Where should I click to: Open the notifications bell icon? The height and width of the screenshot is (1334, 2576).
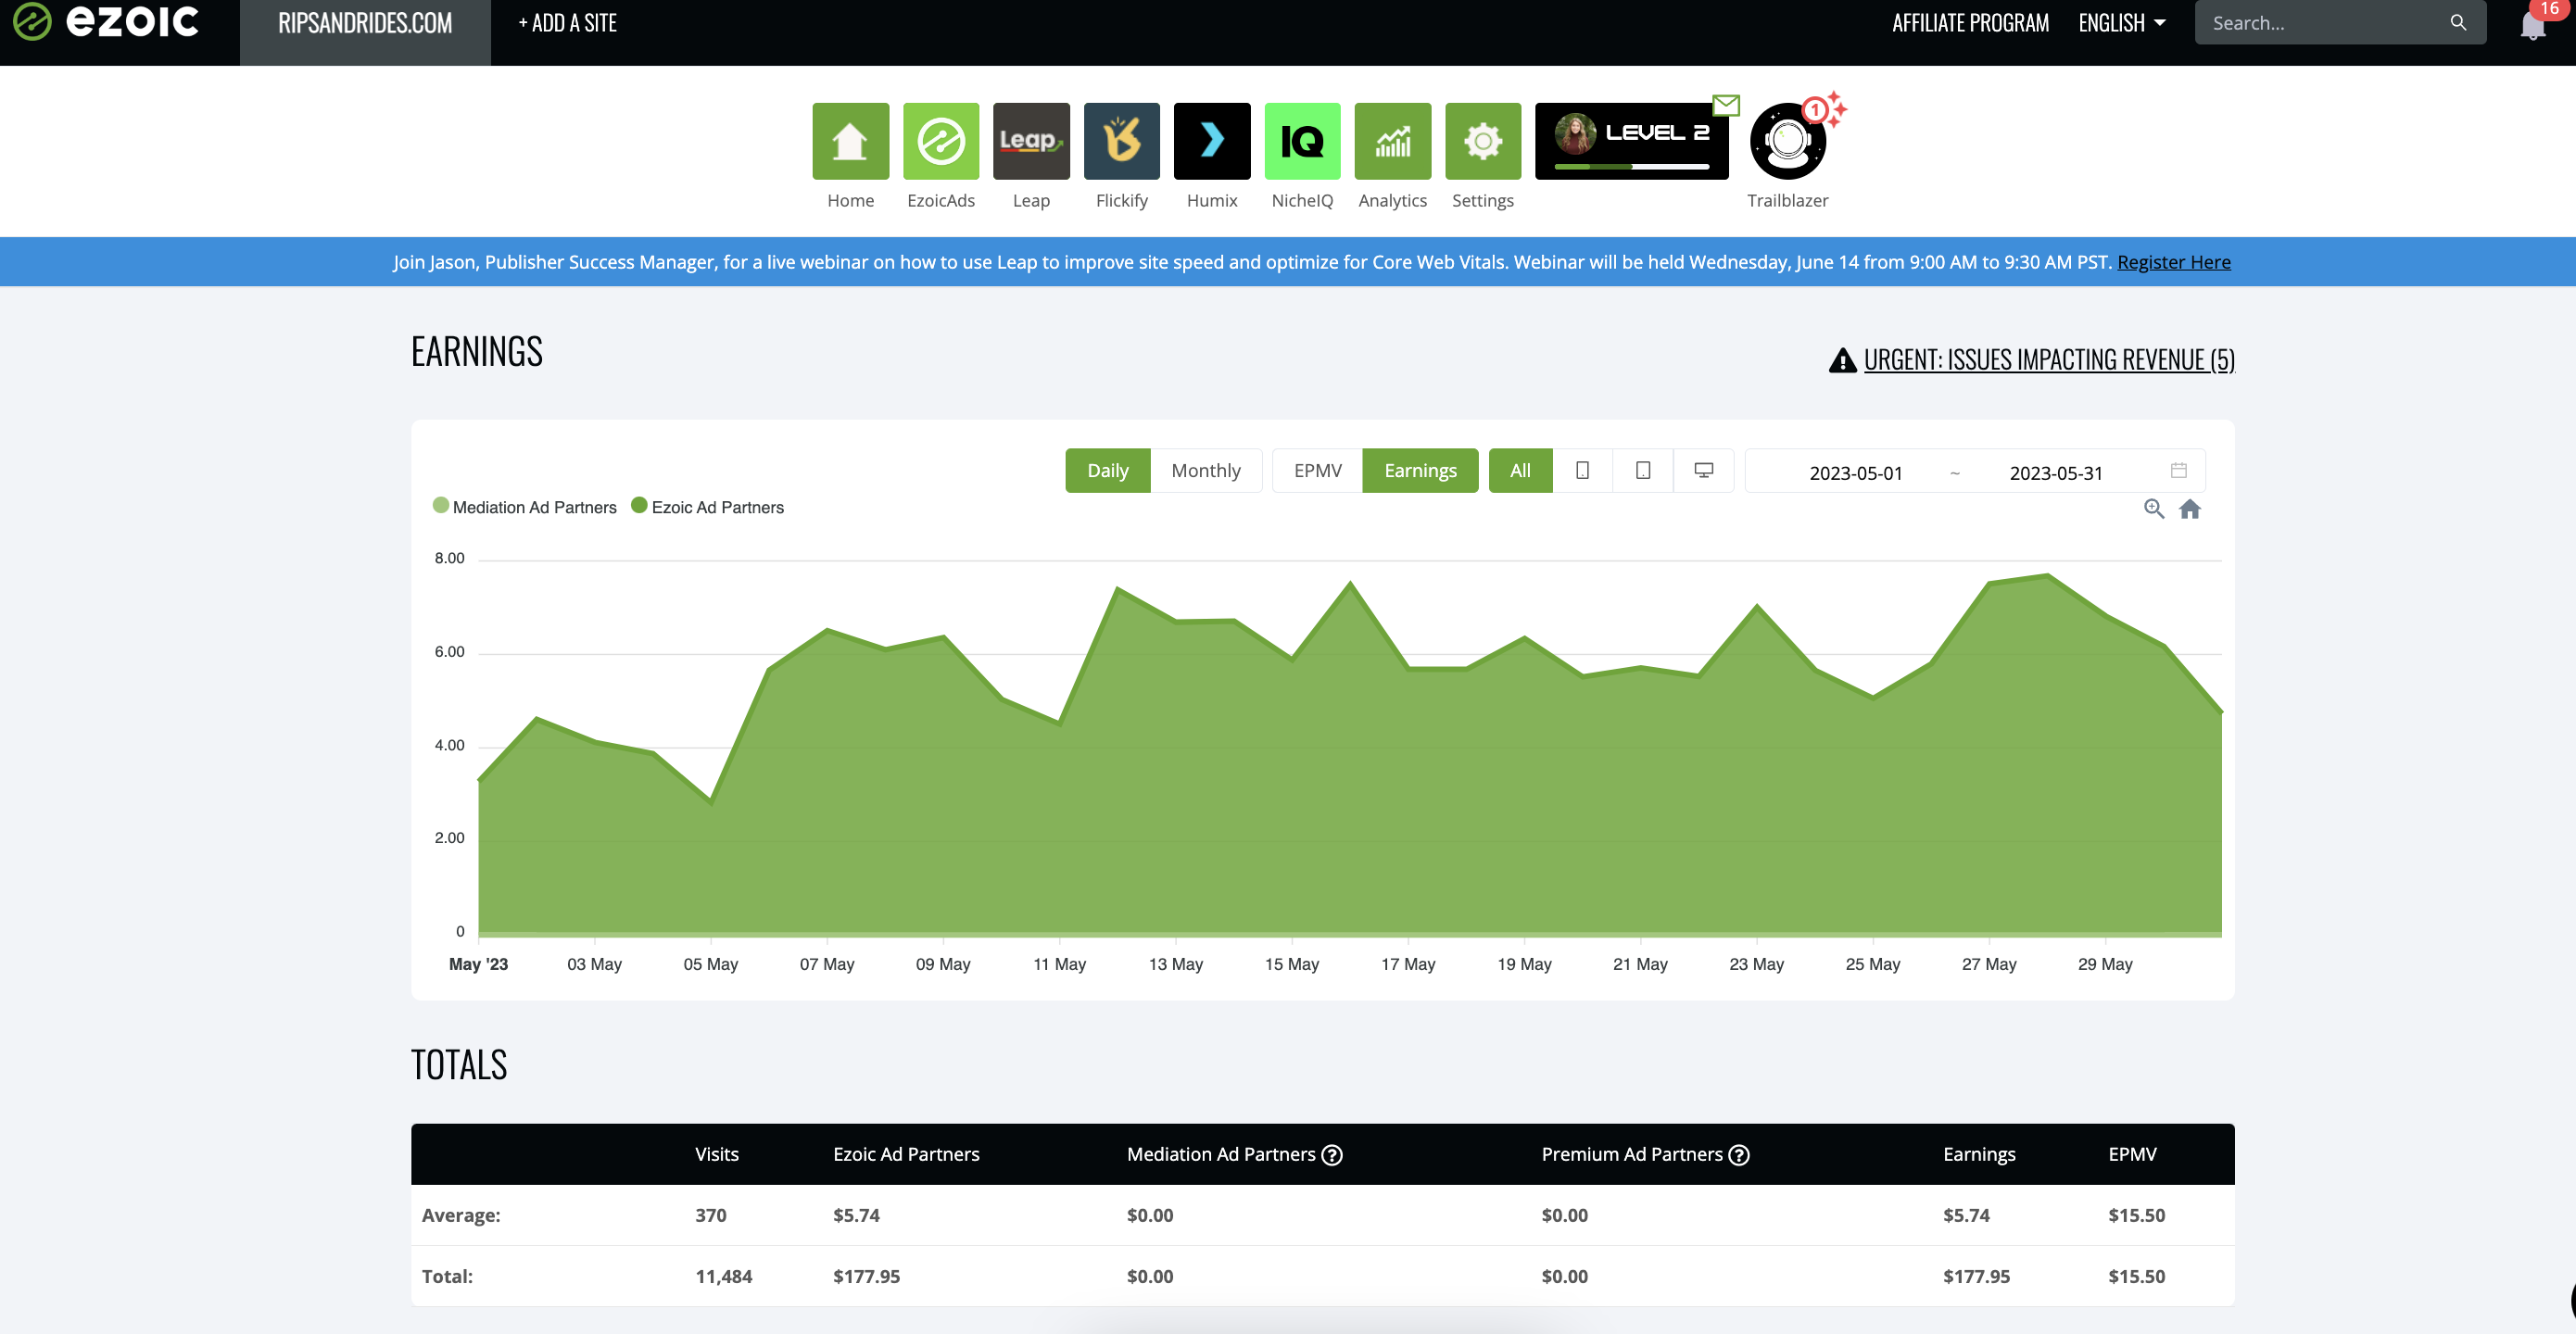pos(2532,24)
